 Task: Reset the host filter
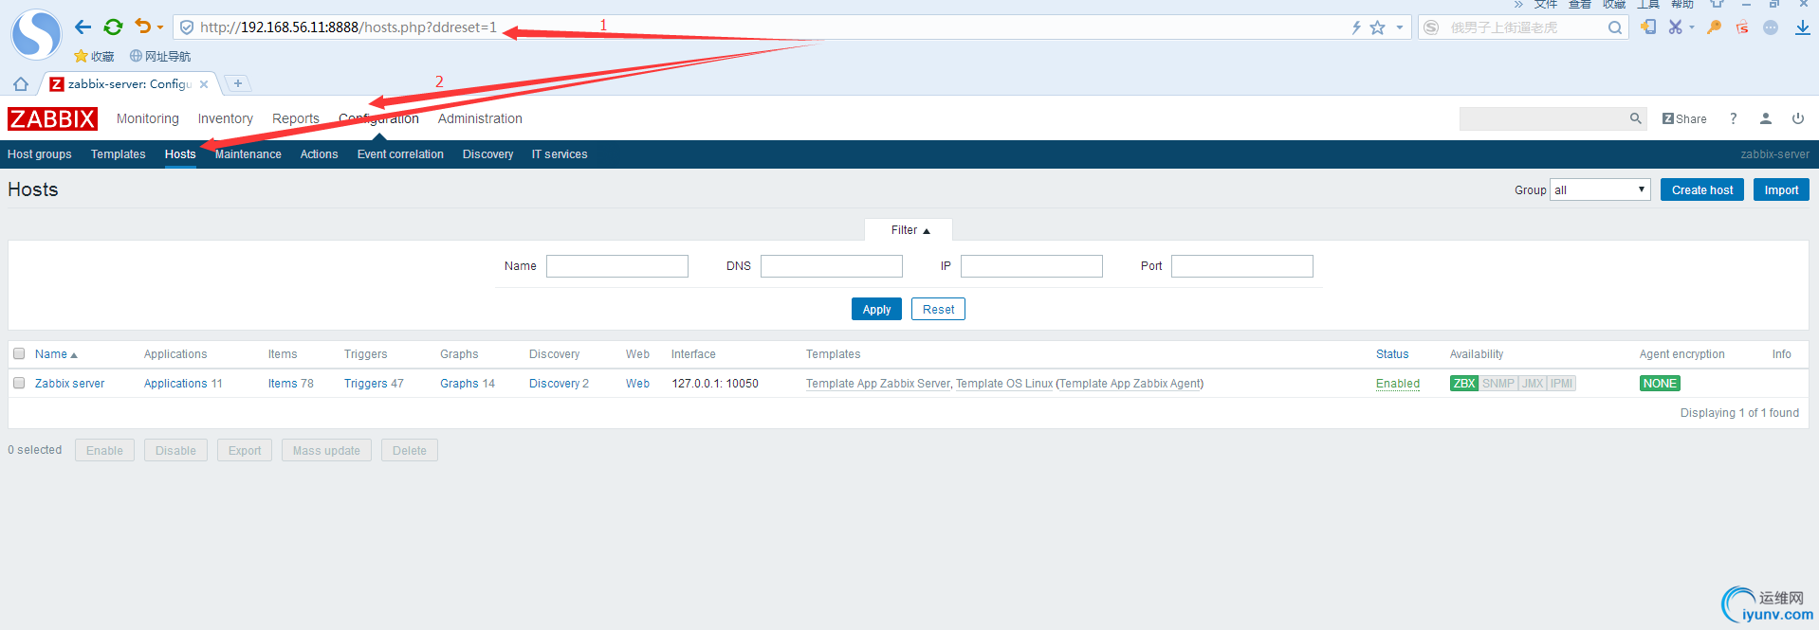pos(938,309)
